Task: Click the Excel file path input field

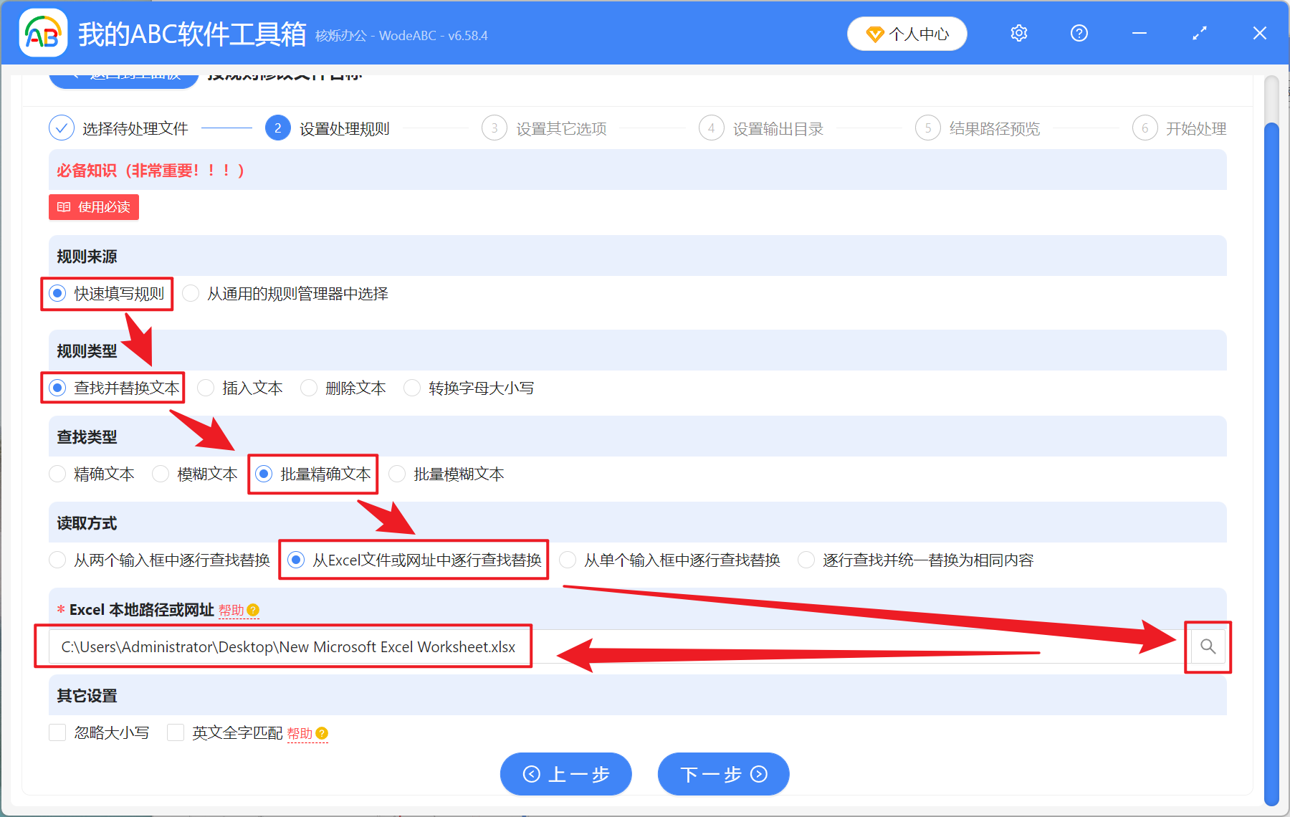Action: pyautogui.click(x=287, y=646)
